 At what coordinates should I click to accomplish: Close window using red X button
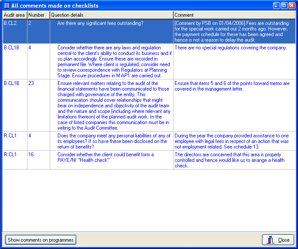click(x=292, y=6)
